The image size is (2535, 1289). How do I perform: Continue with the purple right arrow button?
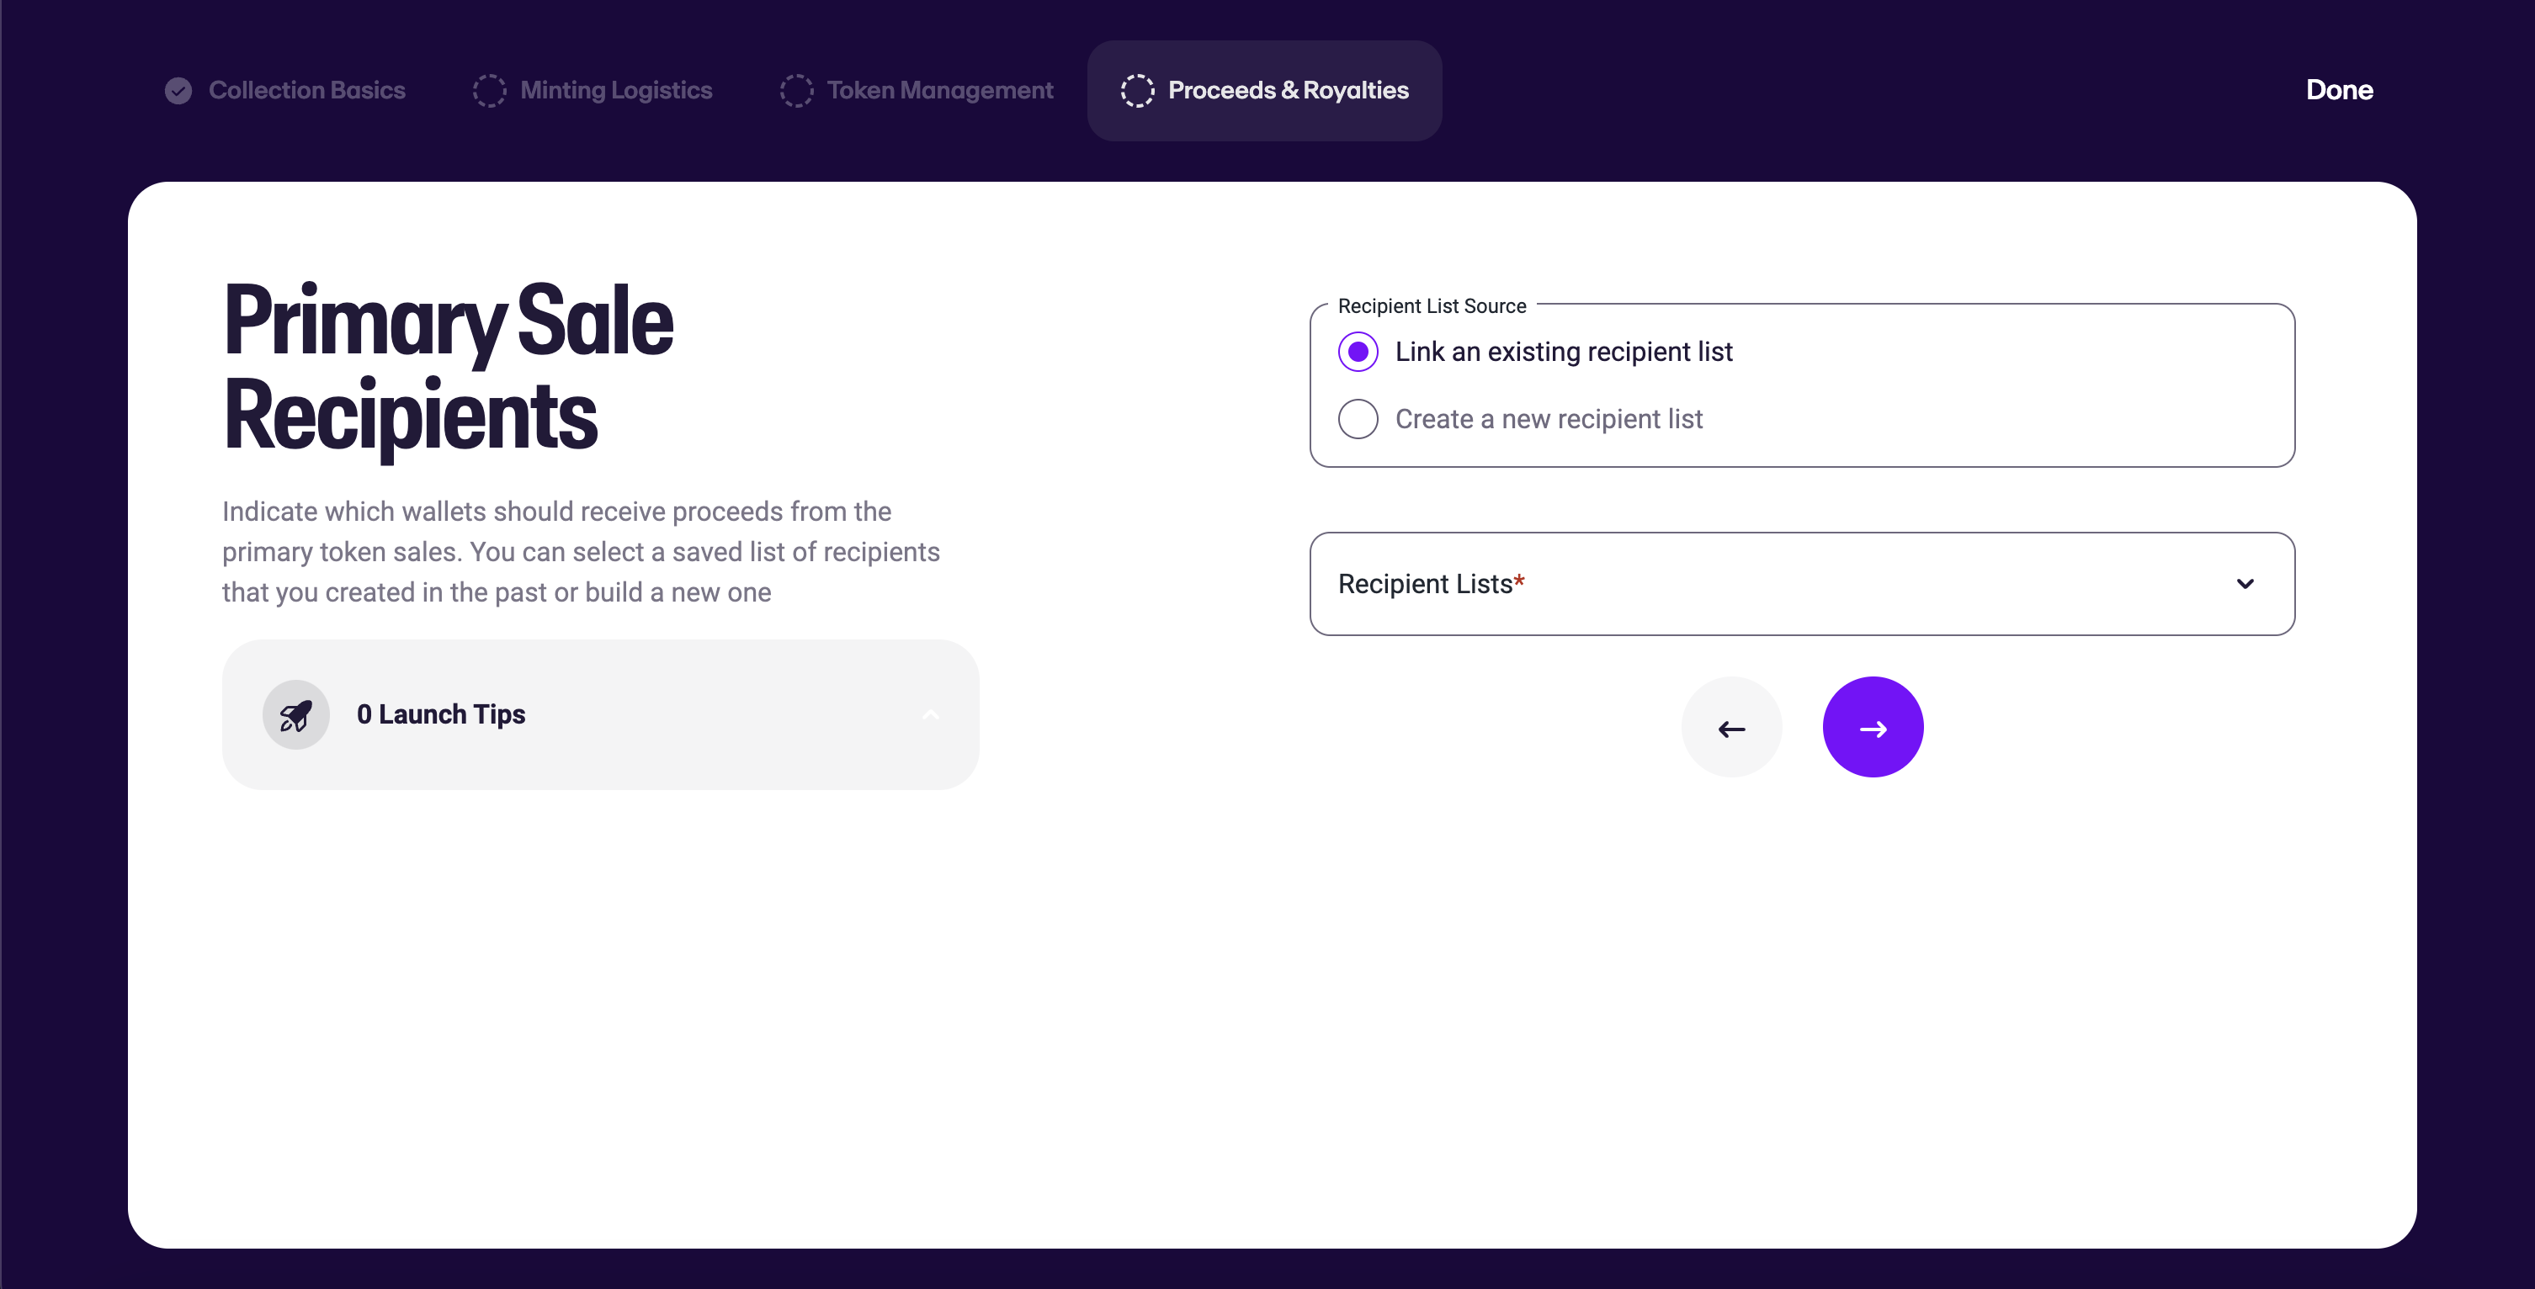[x=1873, y=728]
